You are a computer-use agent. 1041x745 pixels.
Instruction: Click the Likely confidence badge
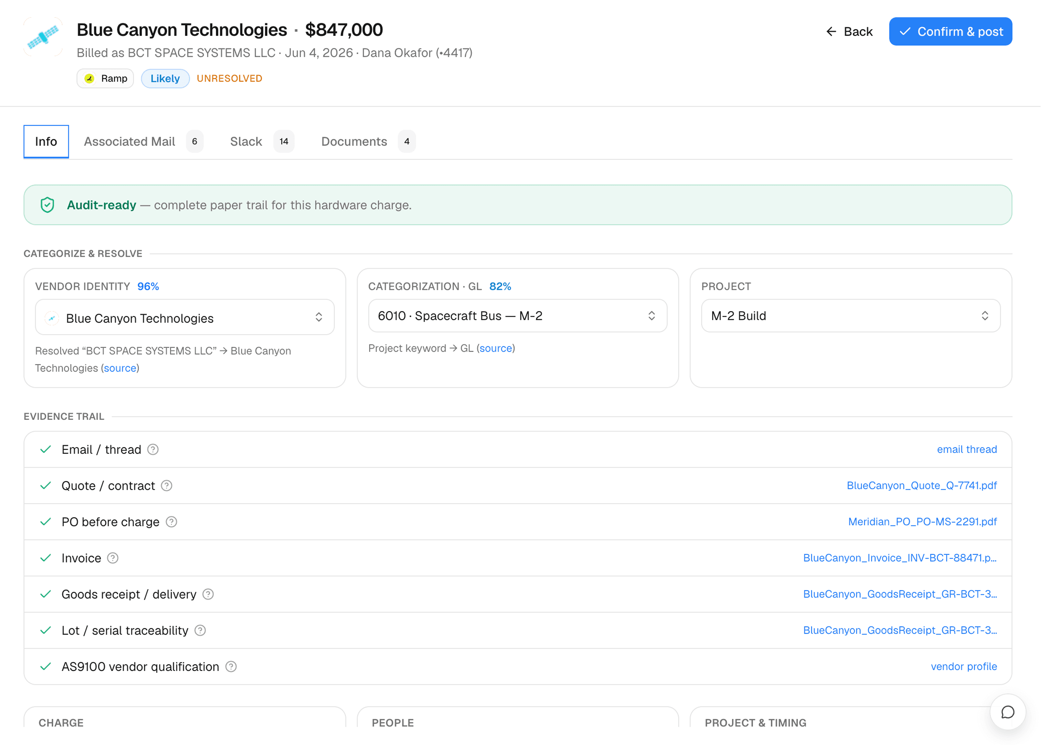click(165, 79)
